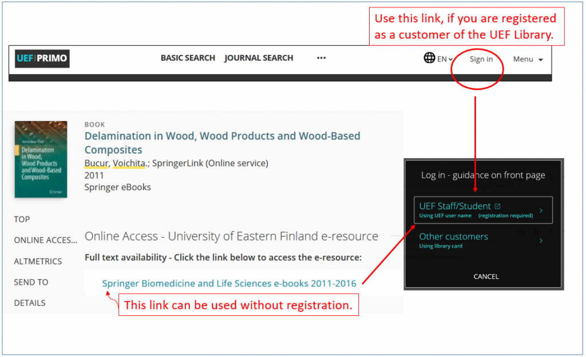Open the three-dots more options menu
The image size is (586, 357).
pos(322,58)
